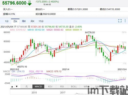Click the 2021/3/2 date label
This screenshot has width=128, height=95.
(x=15, y=69)
